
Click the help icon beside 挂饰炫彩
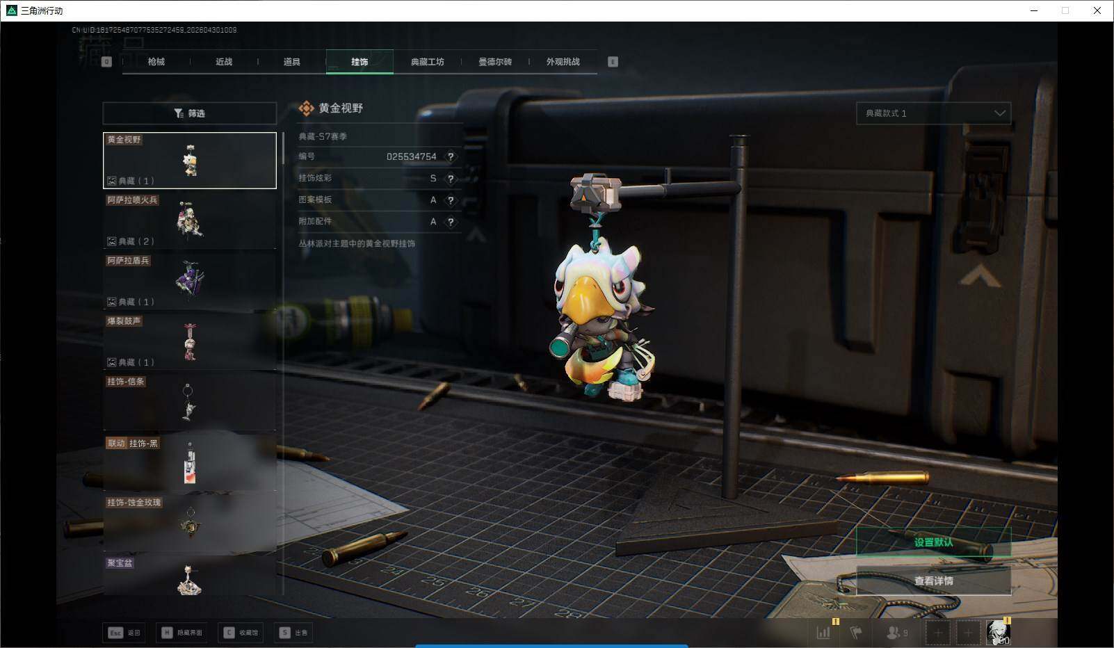451,179
